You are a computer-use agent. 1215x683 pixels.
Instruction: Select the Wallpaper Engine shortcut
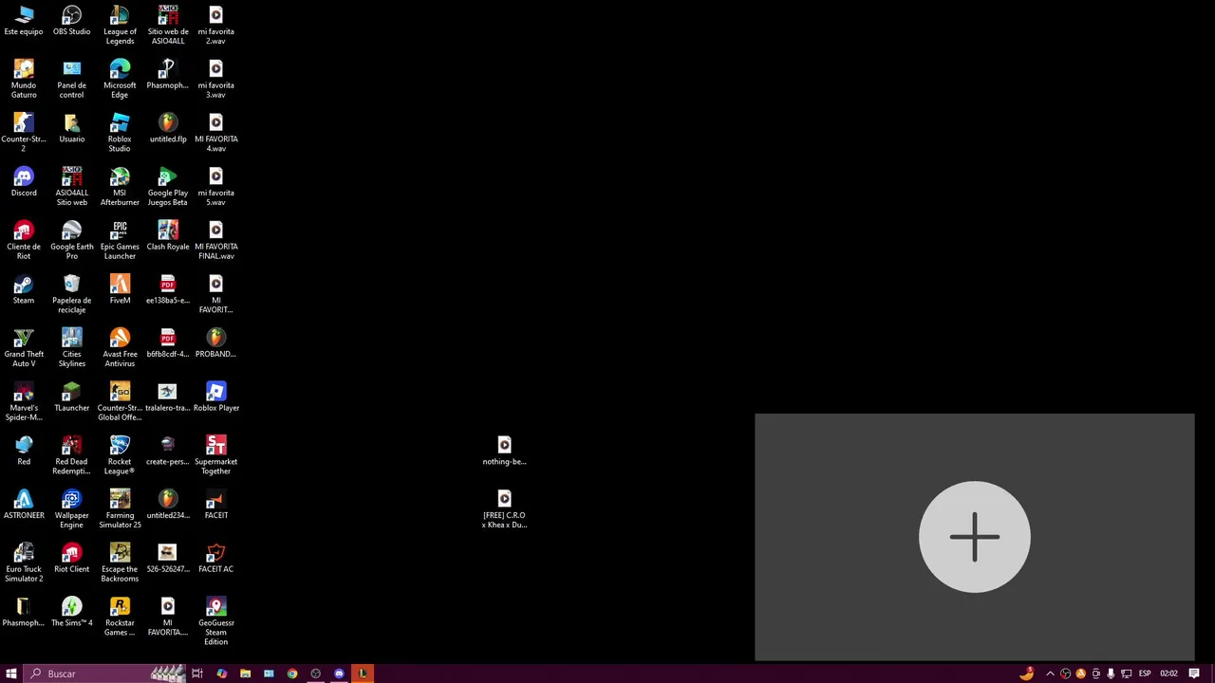(72, 509)
